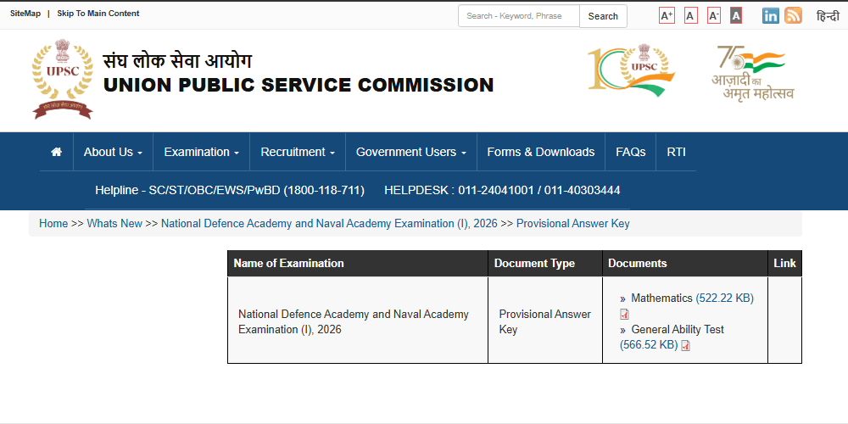The height and width of the screenshot is (424, 848).
Task: Click the Documents column header
Action: [x=685, y=264]
